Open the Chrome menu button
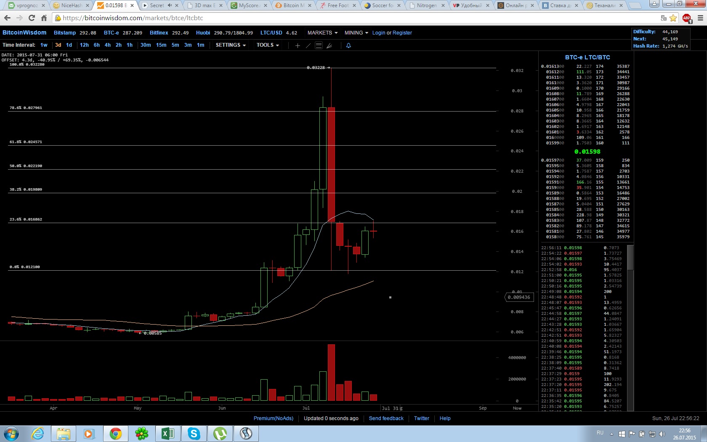The image size is (707, 442). pyautogui.click(x=700, y=18)
